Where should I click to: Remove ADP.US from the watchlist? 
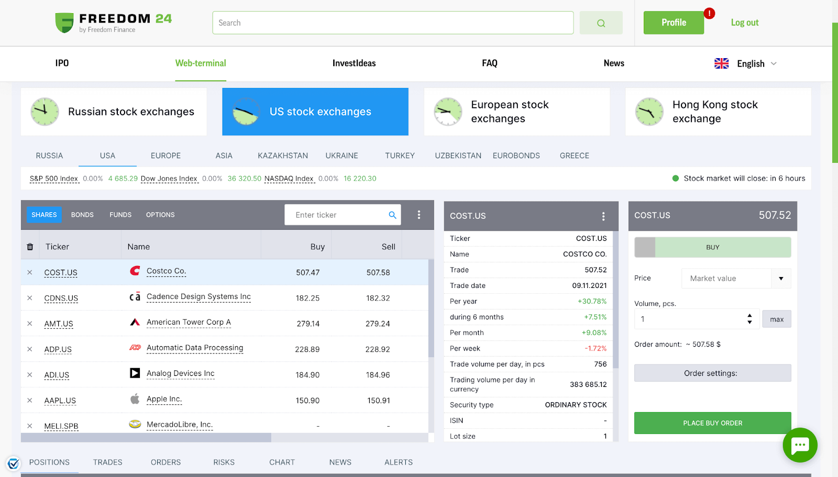(x=30, y=349)
